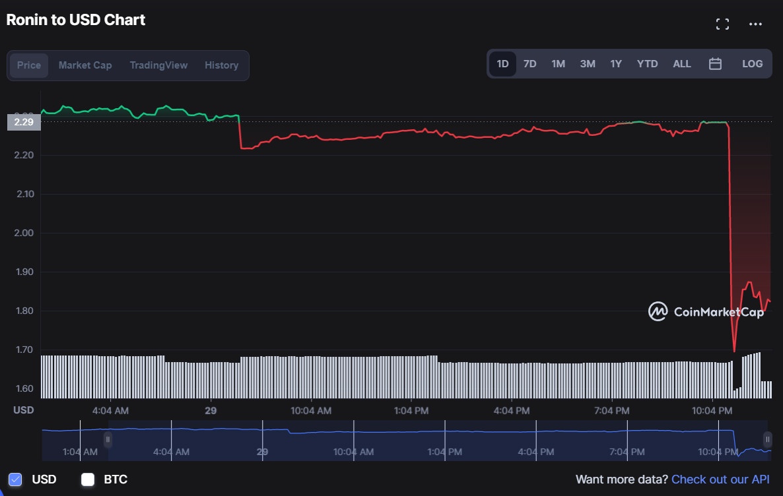Click the left range slider handle

pos(108,439)
